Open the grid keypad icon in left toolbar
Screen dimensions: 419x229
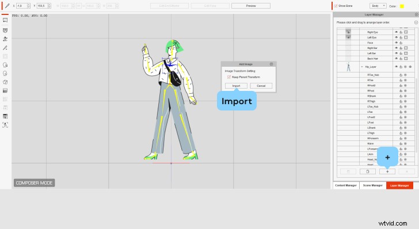(x=5, y=90)
